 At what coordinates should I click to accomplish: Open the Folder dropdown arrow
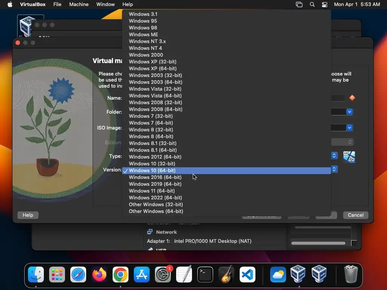point(350,112)
